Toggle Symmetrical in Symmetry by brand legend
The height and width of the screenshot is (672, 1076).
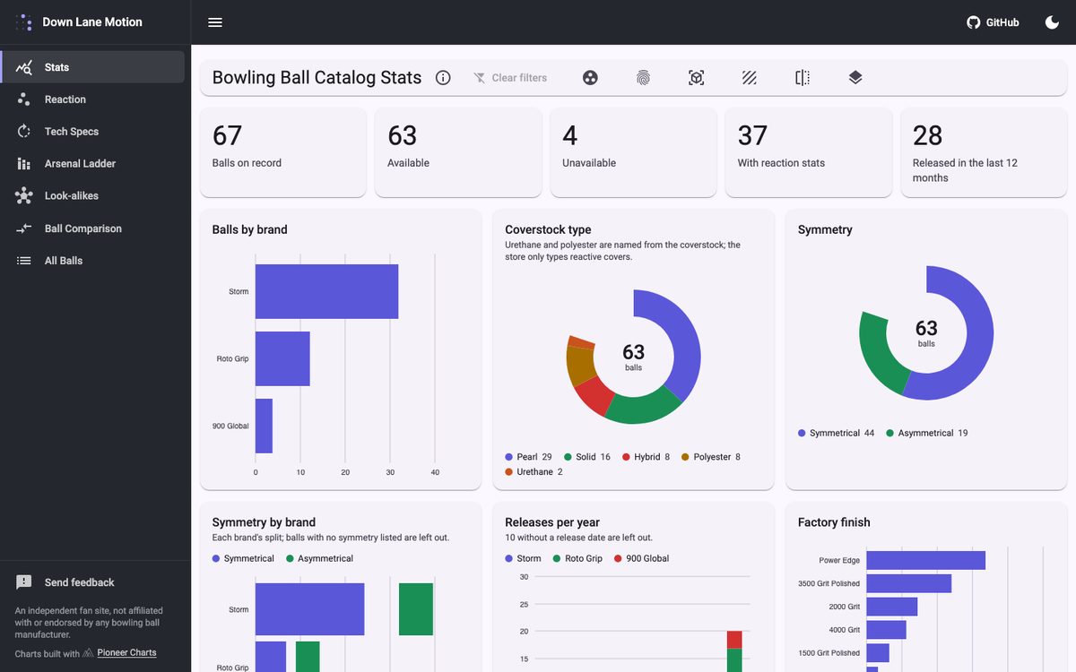(x=243, y=558)
